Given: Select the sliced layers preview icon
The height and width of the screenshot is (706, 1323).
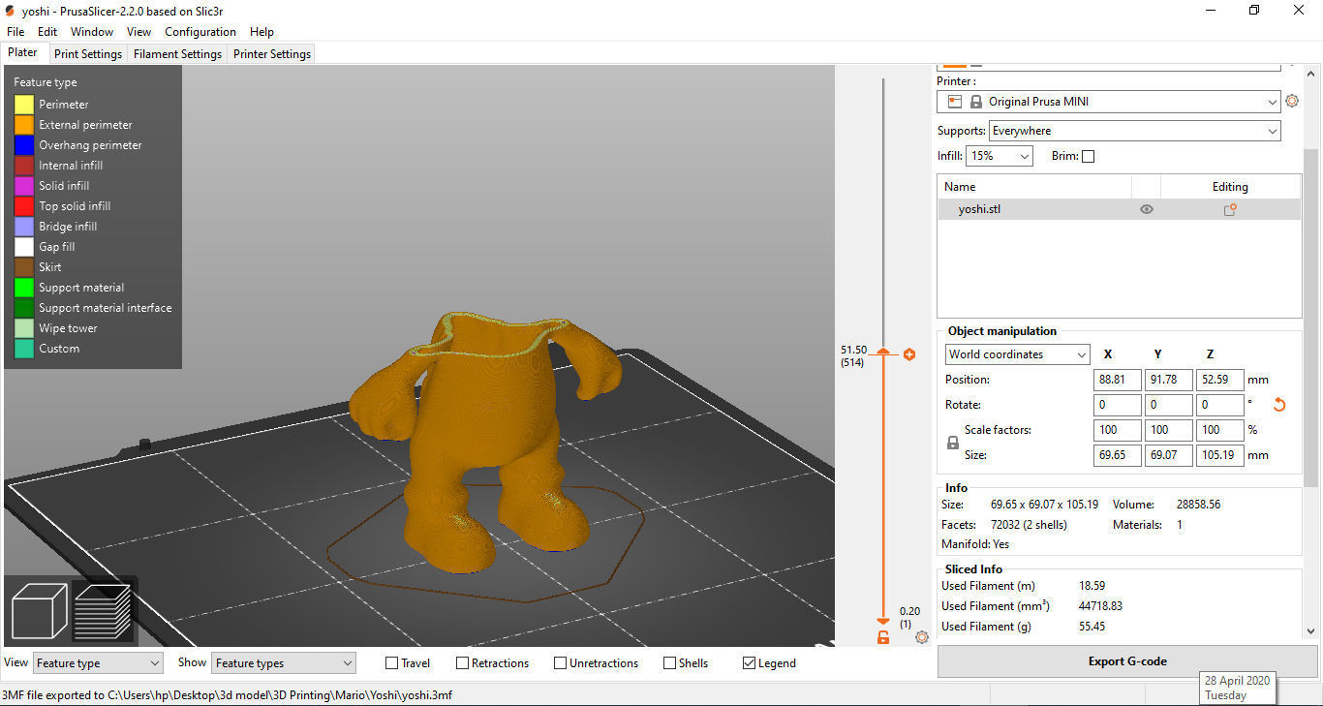Looking at the screenshot, I should click(x=103, y=611).
